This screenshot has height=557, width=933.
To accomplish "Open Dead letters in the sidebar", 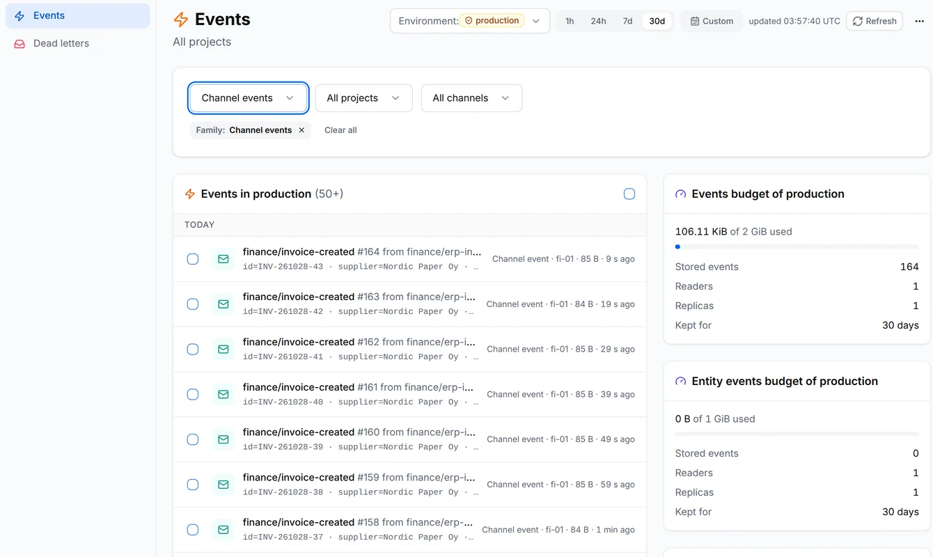I will coord(77,43).
